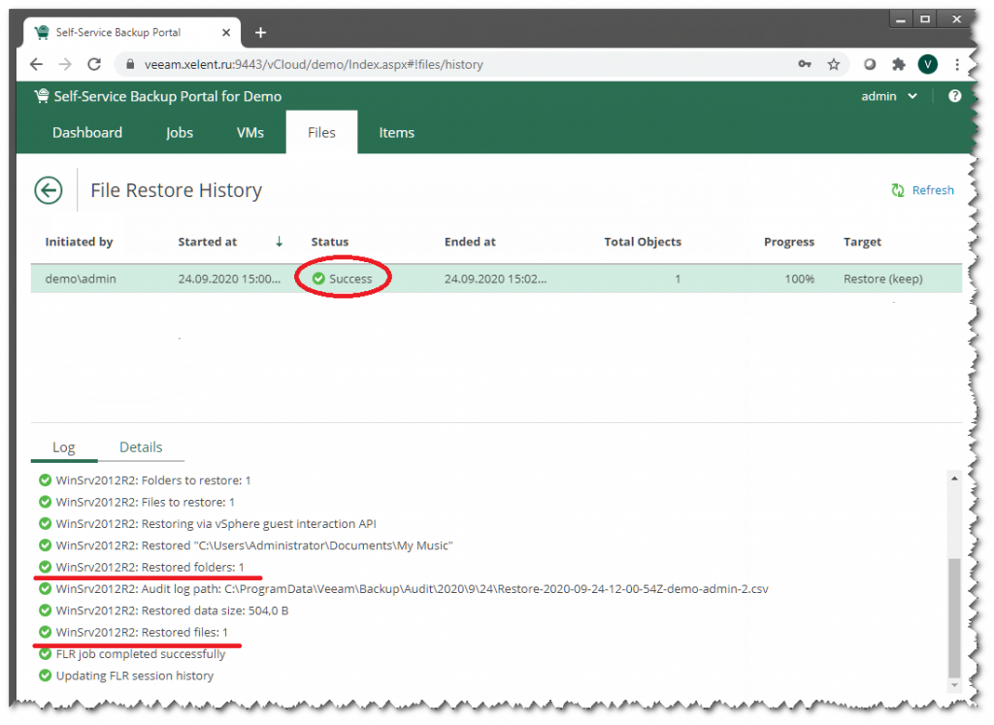
Task: Click log entry Restored My Music path
Action: [x=254, y=545]
